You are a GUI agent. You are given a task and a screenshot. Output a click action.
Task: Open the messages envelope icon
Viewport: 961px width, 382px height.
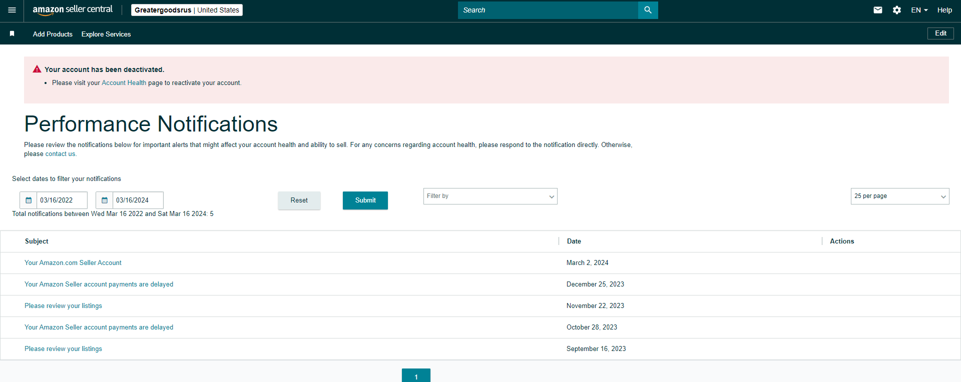[x=878, y=10]
